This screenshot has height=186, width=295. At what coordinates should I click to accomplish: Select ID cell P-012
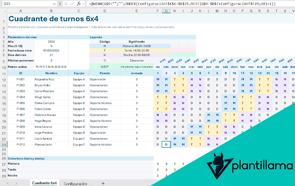(x=21, y=144)
